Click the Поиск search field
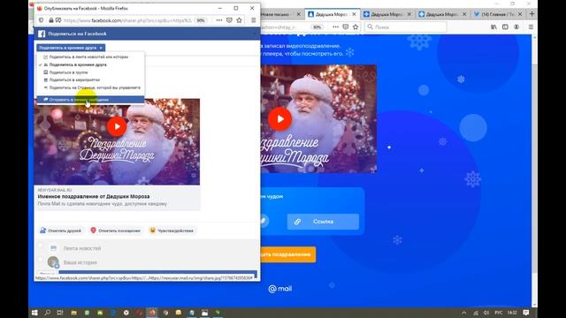Screen dimensions: 566x318 point(406,27)
